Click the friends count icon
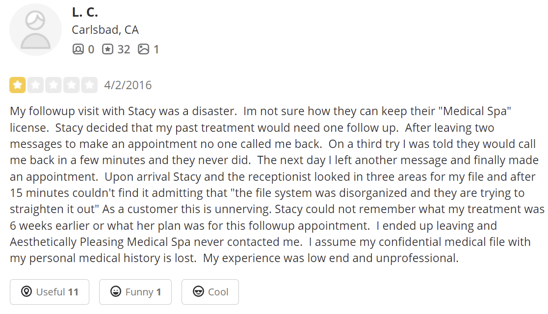Image resolution: width=548 pixels, height=314 pixels. coord(78,49)
